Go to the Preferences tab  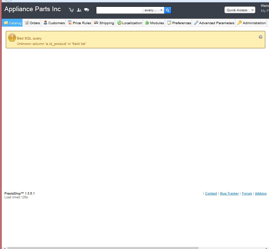(x=179, y=23)
